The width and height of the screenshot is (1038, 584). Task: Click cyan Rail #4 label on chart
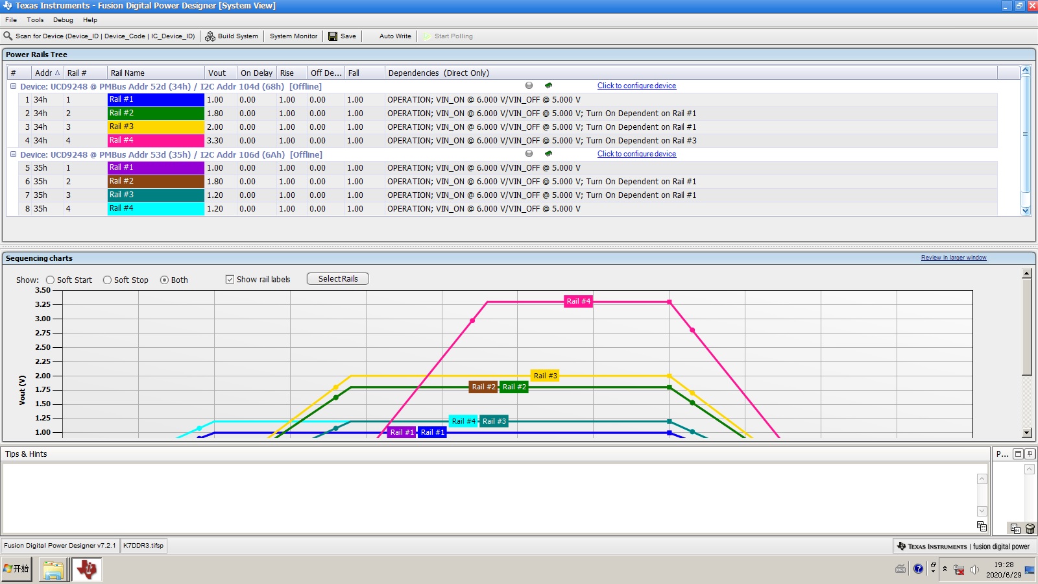(x=463, y=421)
